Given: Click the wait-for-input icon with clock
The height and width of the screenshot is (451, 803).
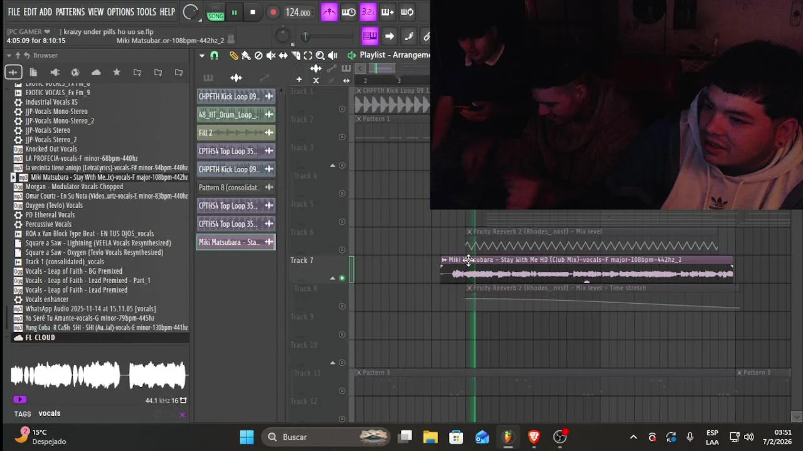Looking at the screenshot, I should pos(349,12).
